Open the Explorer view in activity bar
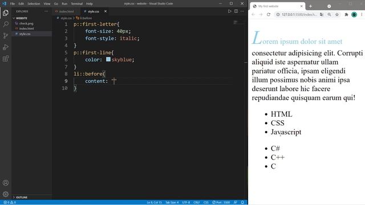365x205 pixels. pos(6,13)
